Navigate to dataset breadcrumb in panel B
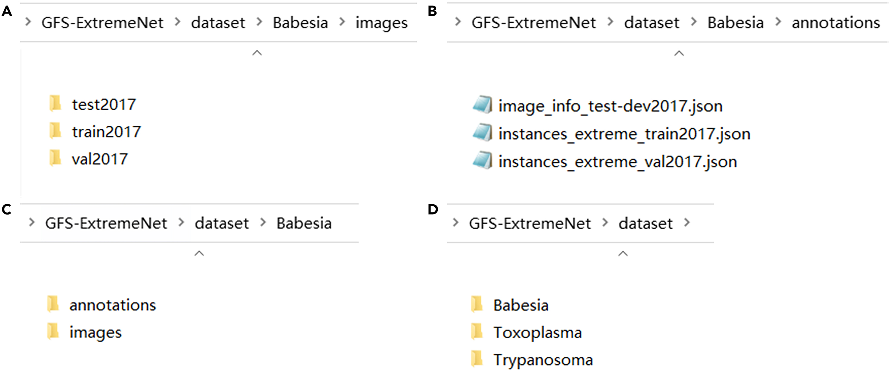Viewport: 890px width, 371px height. coord(651,23)
